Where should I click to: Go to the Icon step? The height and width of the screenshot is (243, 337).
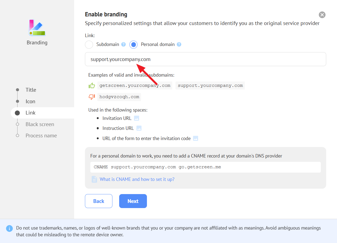click(30, 101)
